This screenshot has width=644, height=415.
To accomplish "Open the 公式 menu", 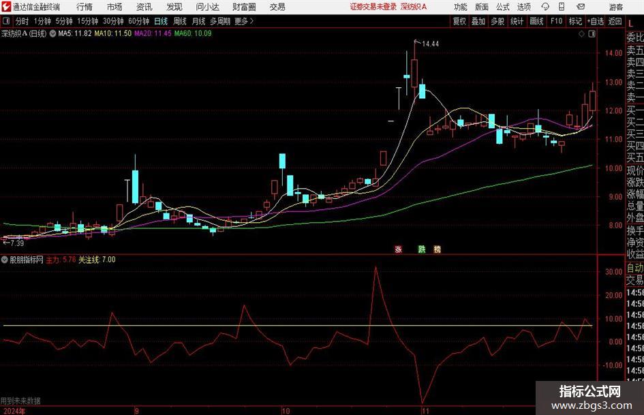I will click(x=503, y=7).
